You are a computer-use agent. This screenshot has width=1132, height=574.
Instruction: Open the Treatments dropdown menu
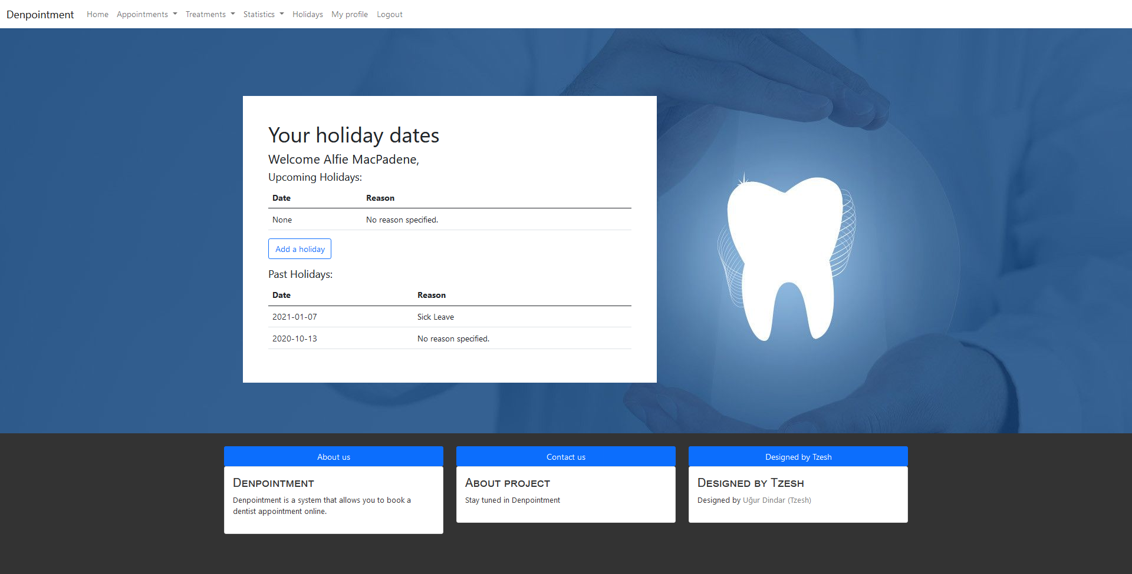pos(210,14)
